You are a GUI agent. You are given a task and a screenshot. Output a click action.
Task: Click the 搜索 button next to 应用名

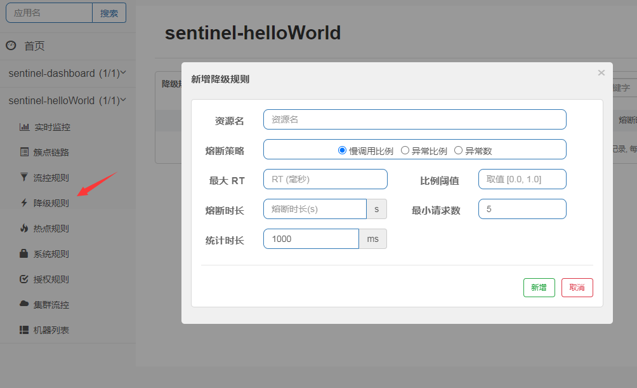pos(109,13)
